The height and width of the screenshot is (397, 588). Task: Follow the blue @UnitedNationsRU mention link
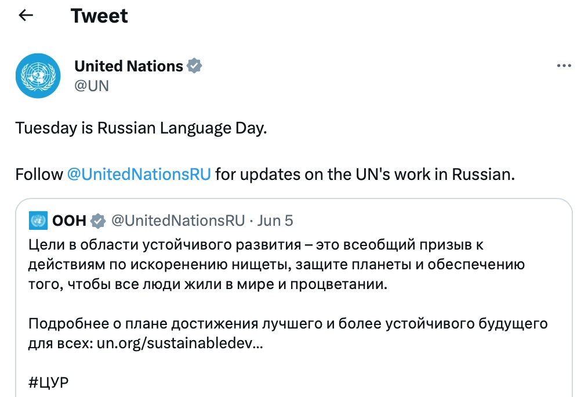click(139, 174)
